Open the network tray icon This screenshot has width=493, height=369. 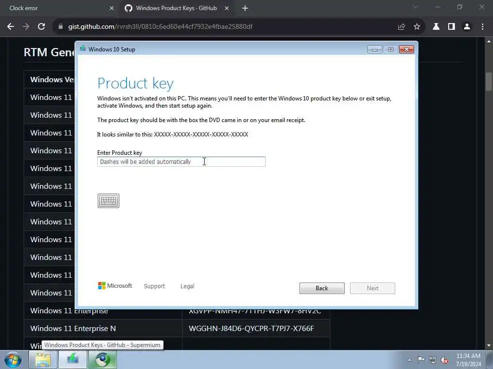click(433, 360)
